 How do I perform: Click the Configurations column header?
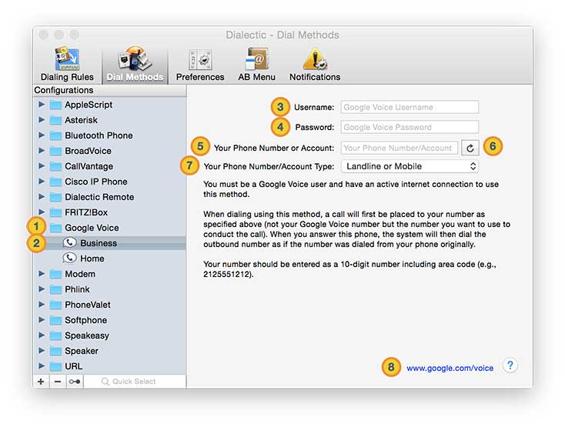tap(109, 90)
